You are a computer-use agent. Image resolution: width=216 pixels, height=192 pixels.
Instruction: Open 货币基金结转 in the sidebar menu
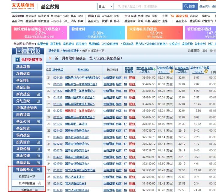(x=28, y=108)
